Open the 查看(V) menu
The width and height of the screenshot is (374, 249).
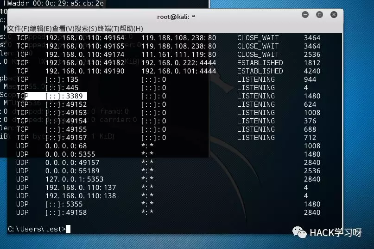point(63,29)
